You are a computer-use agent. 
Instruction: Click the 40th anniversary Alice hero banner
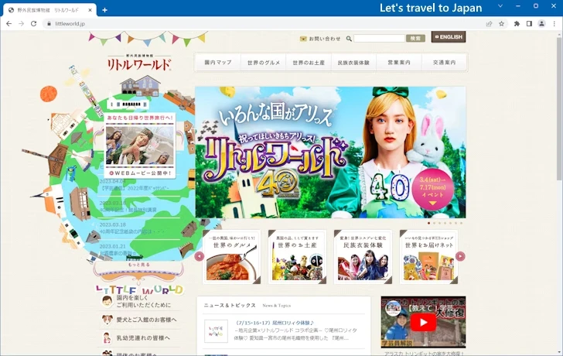pyautogui.click(x=330, y=152)
